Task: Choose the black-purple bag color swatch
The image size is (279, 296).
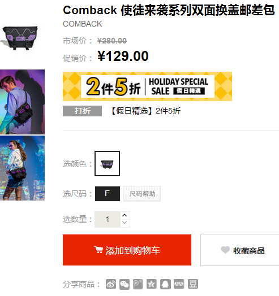Action: 108,163
